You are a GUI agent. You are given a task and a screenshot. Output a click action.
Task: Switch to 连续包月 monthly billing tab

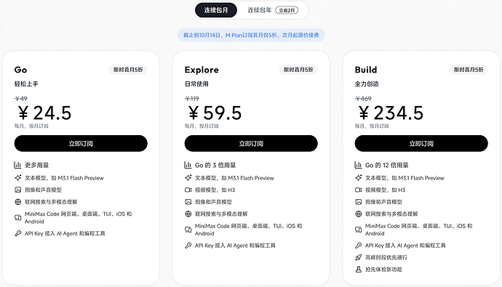pos(216,10)
